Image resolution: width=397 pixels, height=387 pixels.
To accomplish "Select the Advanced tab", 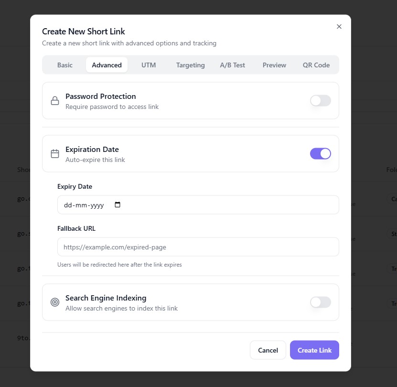I will [107, 65].
